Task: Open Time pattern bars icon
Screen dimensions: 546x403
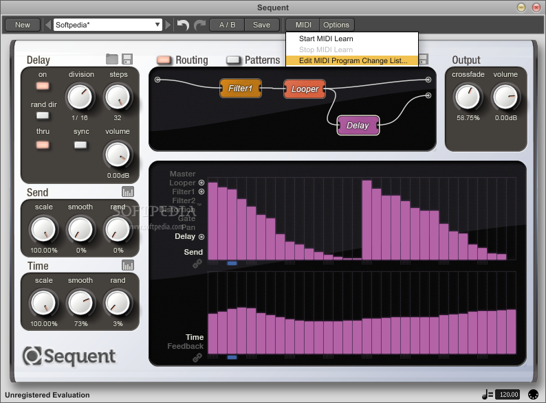Action: 128,265
